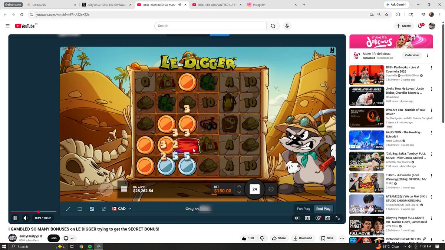Start voice search with the microphone icon
Screen dimensions: 445x250
287,26
